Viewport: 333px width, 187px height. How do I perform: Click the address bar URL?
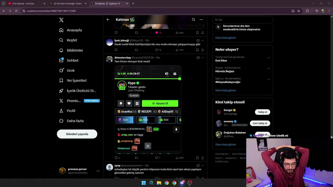point(51,11)
